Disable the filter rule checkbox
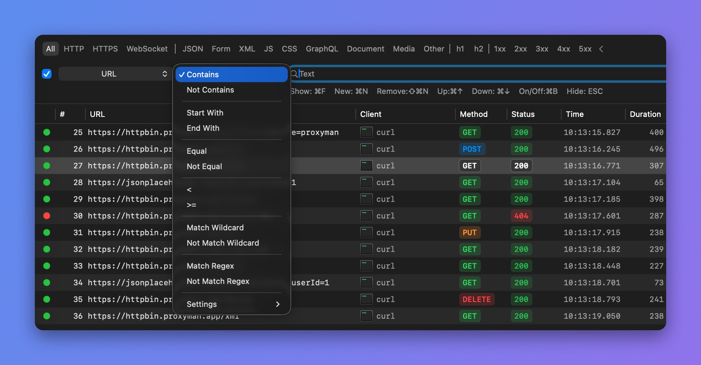Viewport: 701px width, 365px height. 47,74
